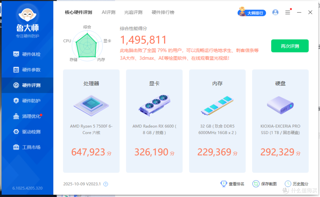Click the 再次评测 button
The width and height of the screenshot is (320, 197).
(290, 46)
